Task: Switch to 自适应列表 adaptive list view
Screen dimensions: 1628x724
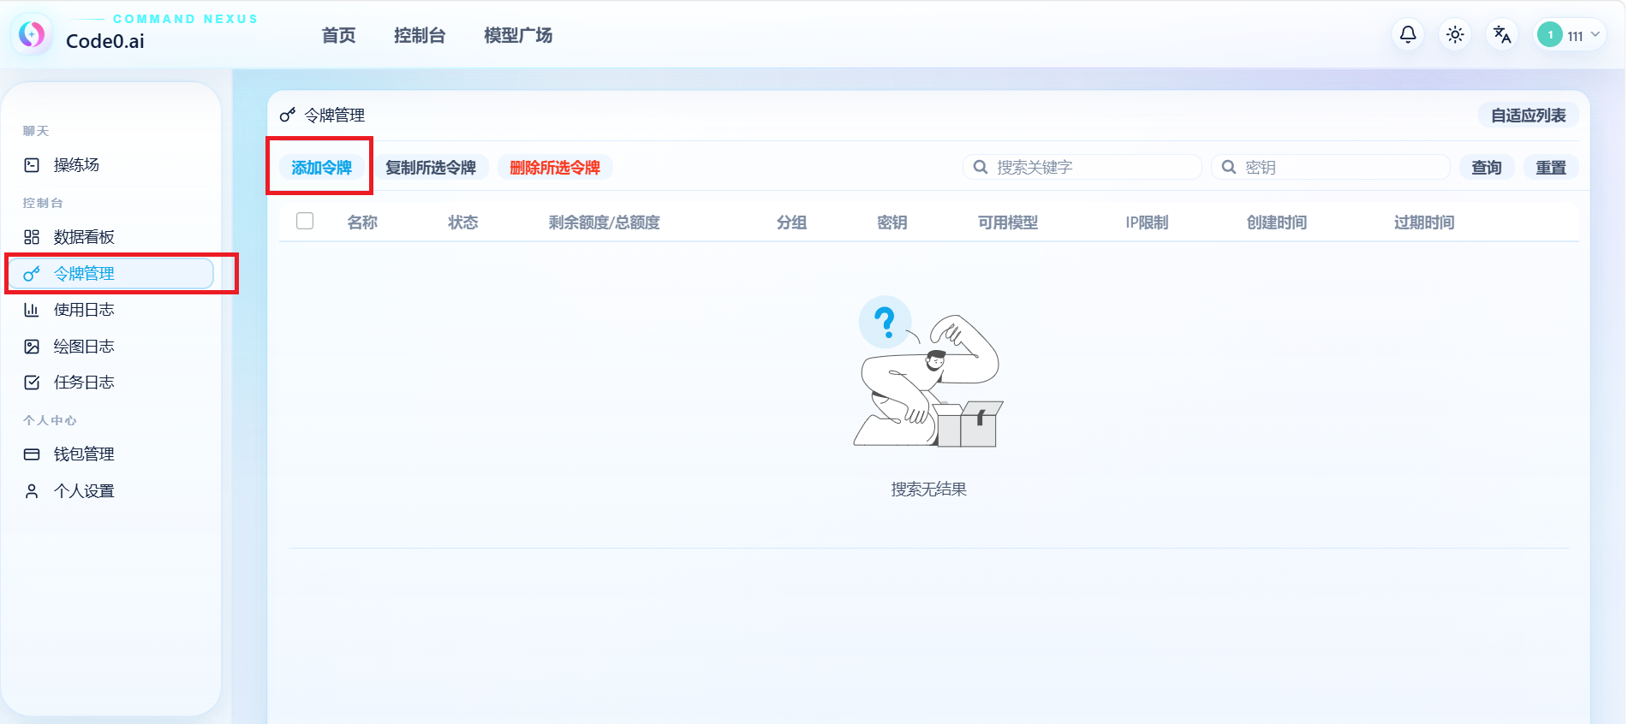Action: tap(1528, 116)
